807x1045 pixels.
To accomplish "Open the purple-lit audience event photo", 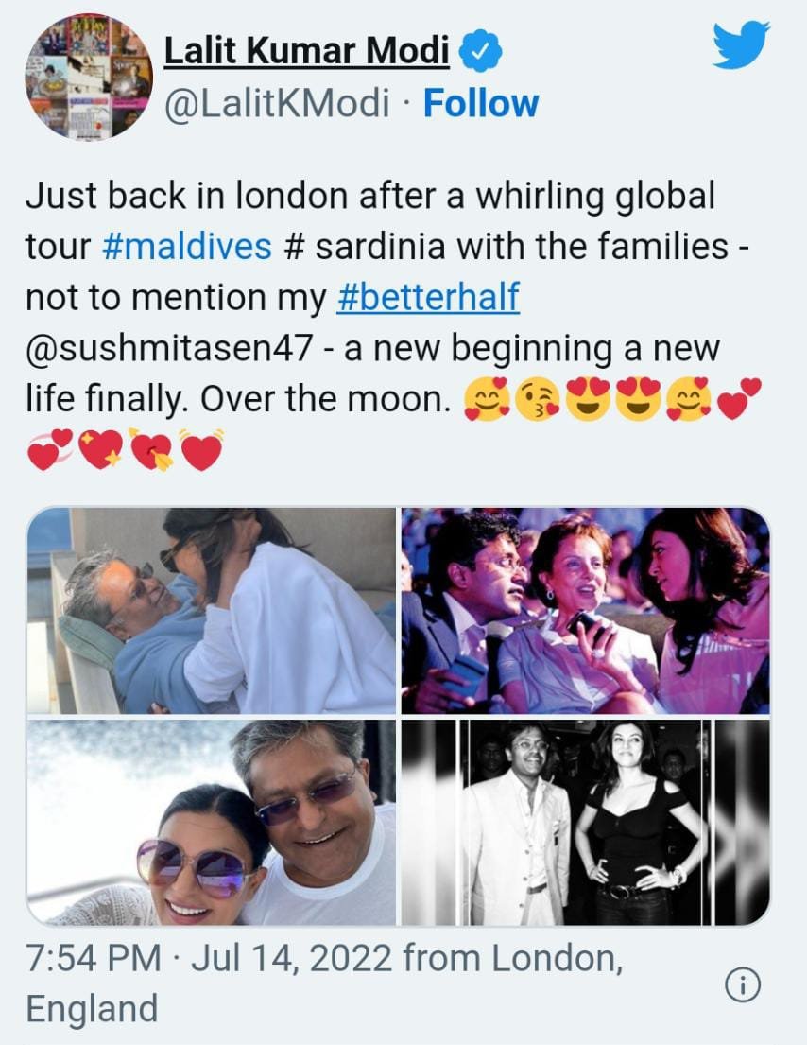I will click(x=585, y=611).
